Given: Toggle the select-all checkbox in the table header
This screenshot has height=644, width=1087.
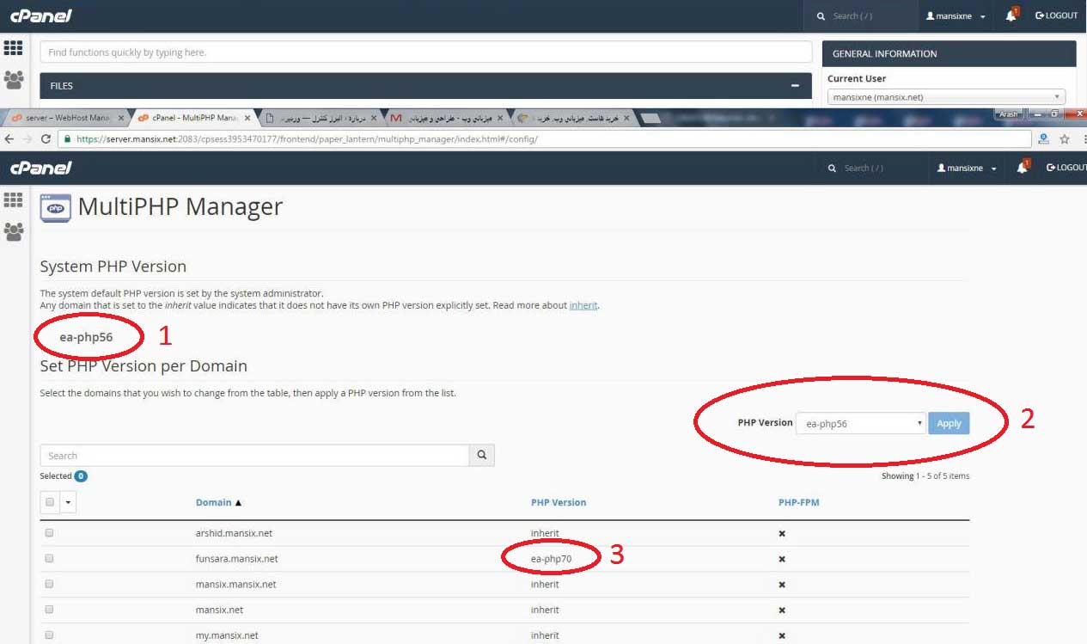Looking at the screenshot, I should pyautogui.click(x=50, y=502).
